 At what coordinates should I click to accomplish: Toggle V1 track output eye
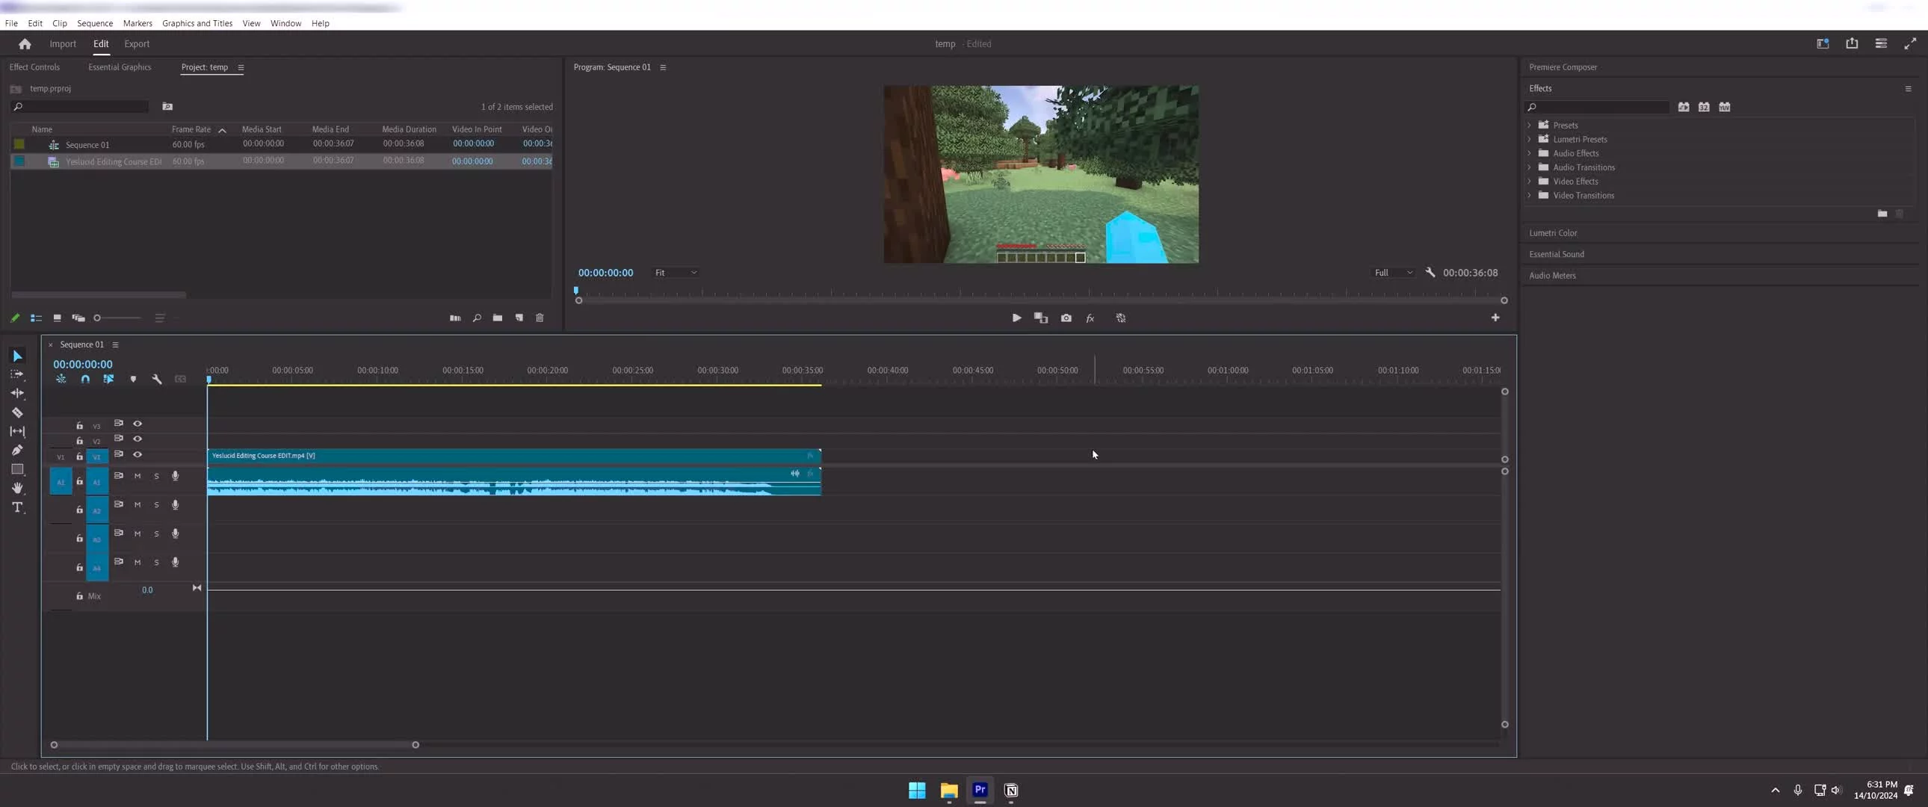tap(138, 454)
